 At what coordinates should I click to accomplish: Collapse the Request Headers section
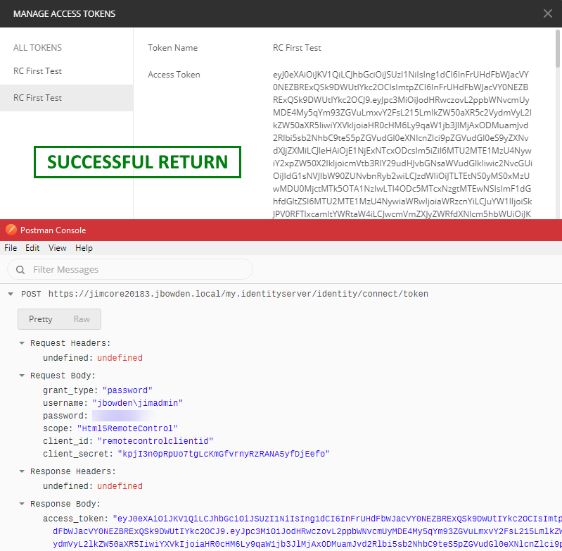22,343
